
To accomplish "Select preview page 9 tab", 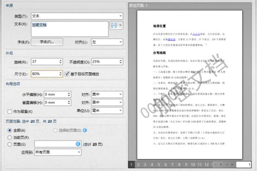I will (186, 165).
